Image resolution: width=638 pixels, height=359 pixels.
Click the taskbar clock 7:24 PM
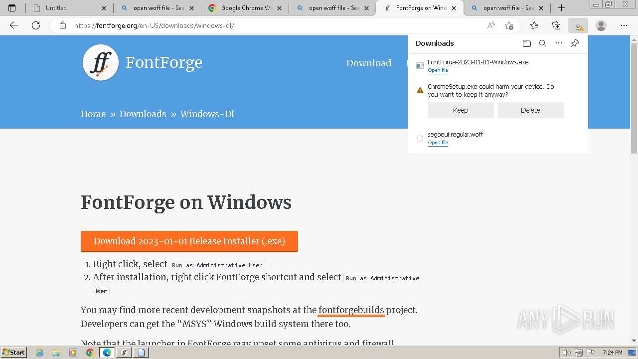pyautogui.click(x=612, y=353)
